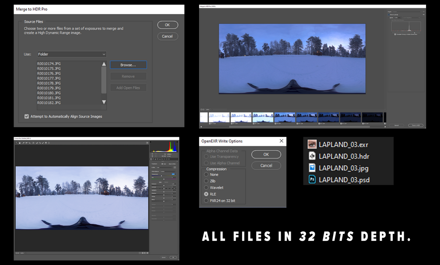The image size is (440, 265).
Task: Toggle Complete Toning in Adobe Camera Raw
Action: [395, 35]
